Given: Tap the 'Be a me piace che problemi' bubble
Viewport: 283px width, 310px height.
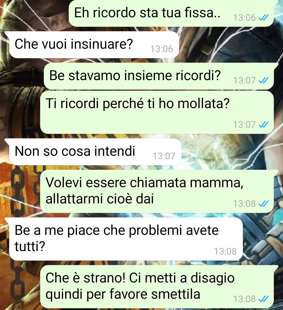Looking at the screenshot, I should [126, 239].
